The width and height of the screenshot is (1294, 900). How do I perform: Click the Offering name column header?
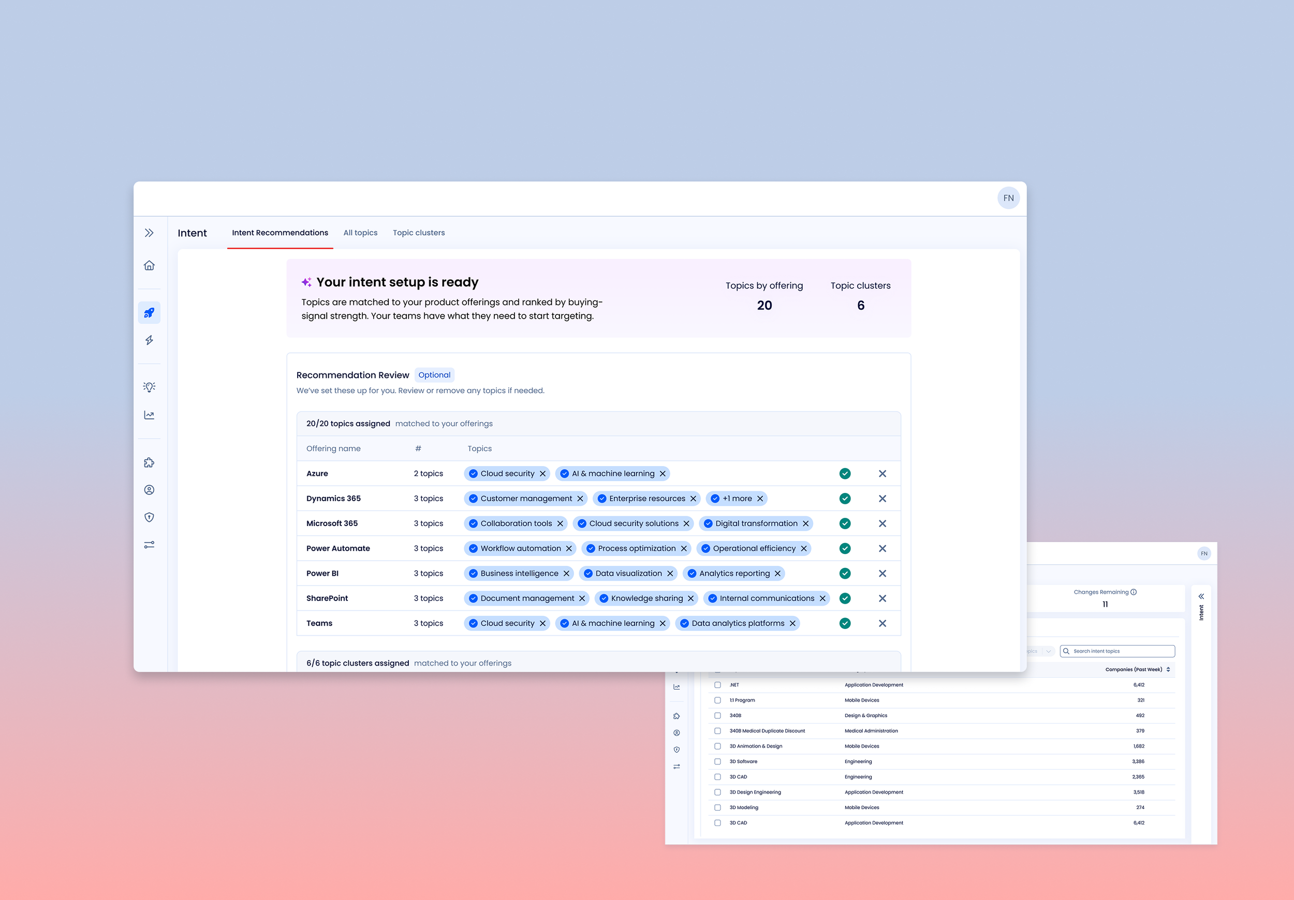tap(333, 449)
